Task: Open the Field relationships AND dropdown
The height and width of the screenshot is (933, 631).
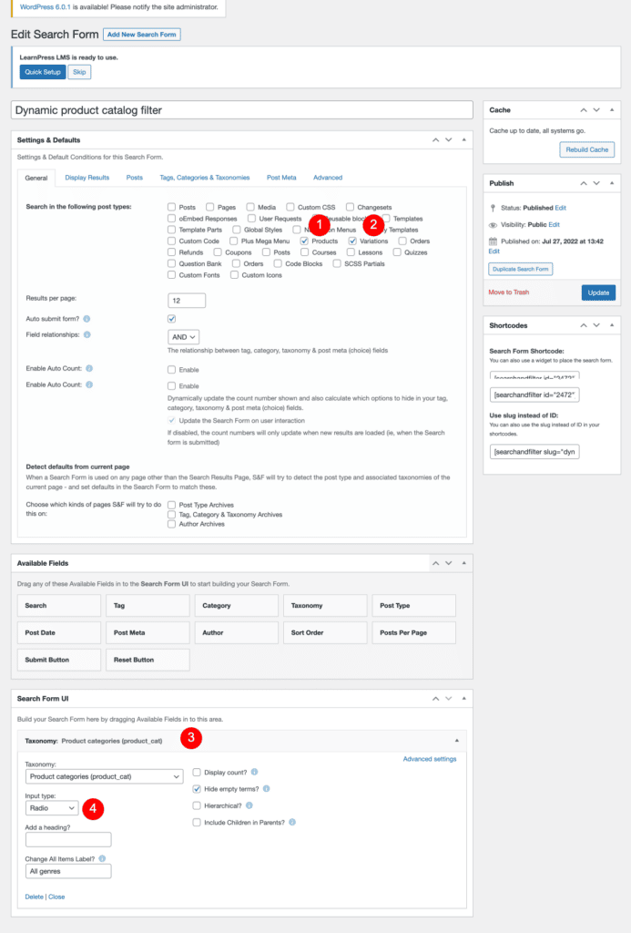Action: (183, 337)
